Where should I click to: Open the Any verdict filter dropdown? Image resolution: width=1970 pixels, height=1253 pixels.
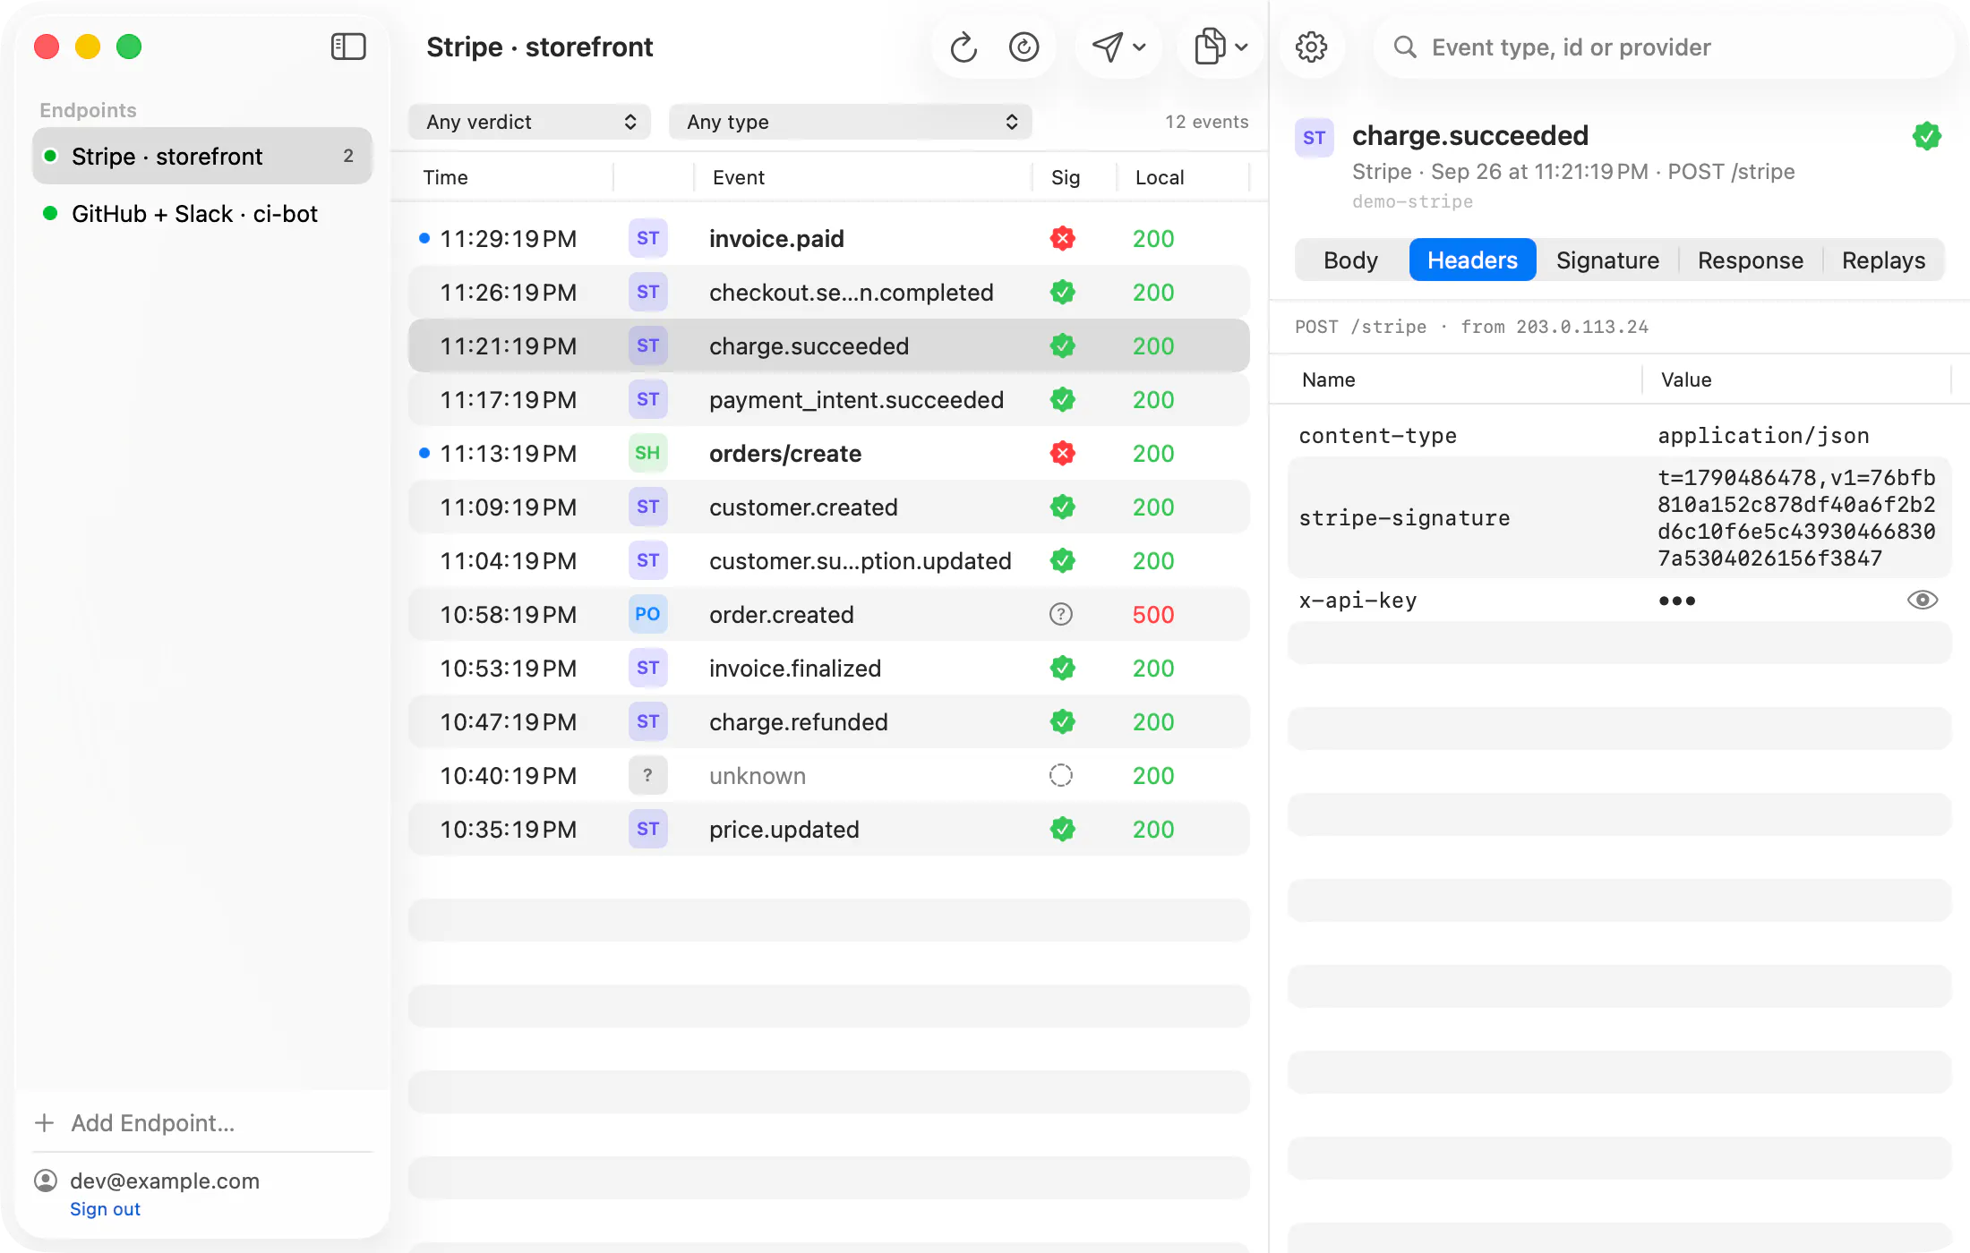tap(530, 122)
